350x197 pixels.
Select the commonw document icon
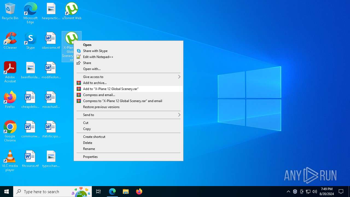click(30, 130)
